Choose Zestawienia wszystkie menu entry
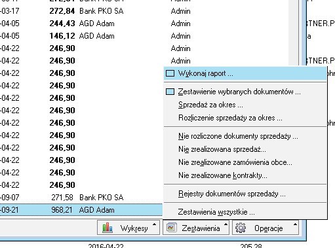 click(x=245, y=212)
